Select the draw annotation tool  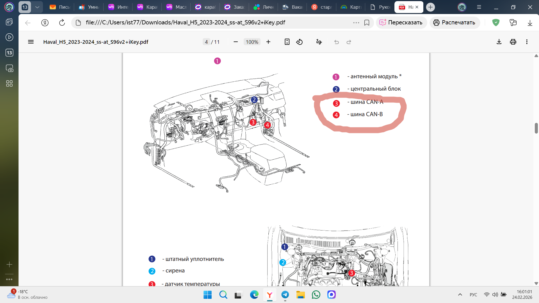[319, 42]
